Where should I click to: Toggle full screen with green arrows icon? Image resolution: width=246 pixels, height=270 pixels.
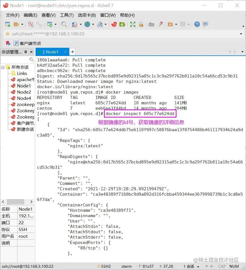tap(133, 24)
